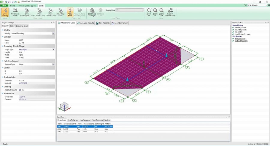
Task: Switch to the Drawing Grid tab
Action: (22, 26)
